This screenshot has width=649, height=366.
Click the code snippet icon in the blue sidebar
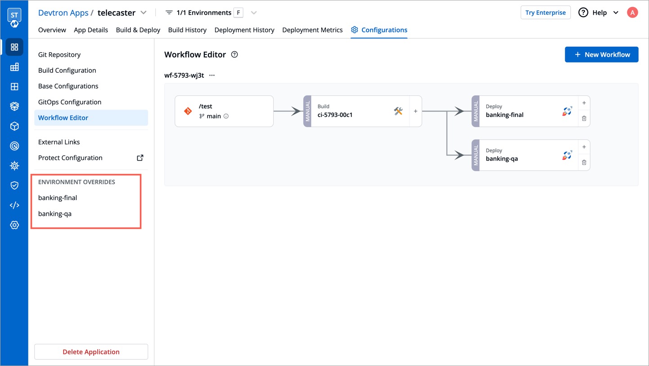point(14,205)
